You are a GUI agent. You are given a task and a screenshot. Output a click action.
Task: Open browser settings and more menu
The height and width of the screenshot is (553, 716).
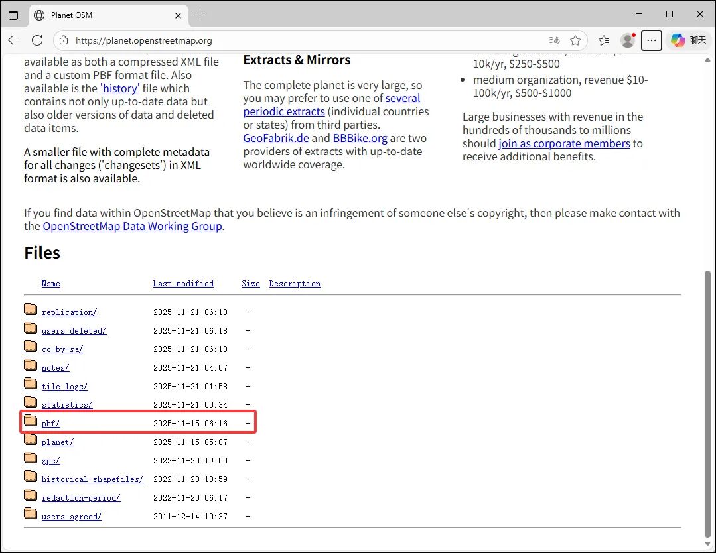click(652, 40)
